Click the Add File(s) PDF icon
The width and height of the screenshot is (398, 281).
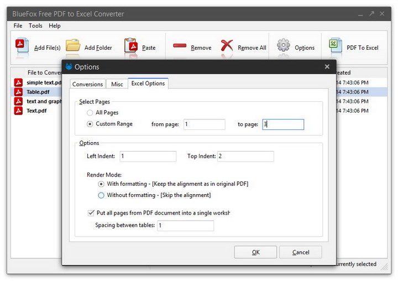(x=22, y=45)
